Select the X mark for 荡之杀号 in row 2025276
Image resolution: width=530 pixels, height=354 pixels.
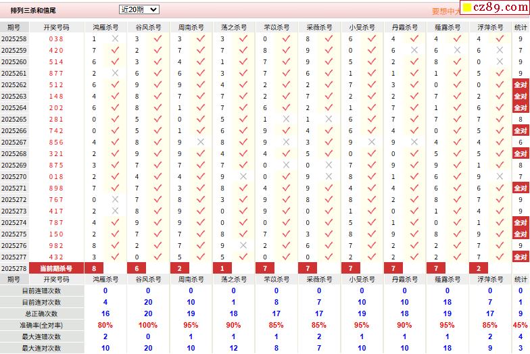click(x=243, y=245)
